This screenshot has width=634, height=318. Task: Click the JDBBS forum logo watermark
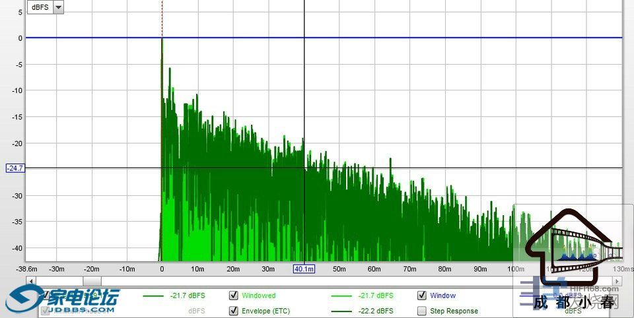(63, 300)
